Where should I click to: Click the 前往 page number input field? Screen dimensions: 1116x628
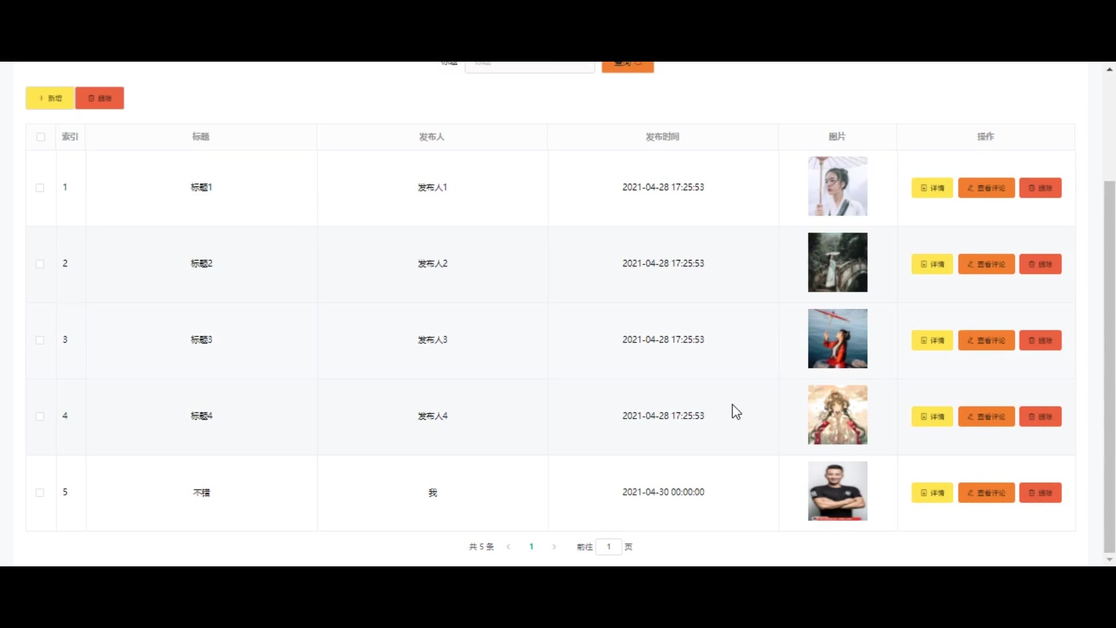tap(609, 547)
